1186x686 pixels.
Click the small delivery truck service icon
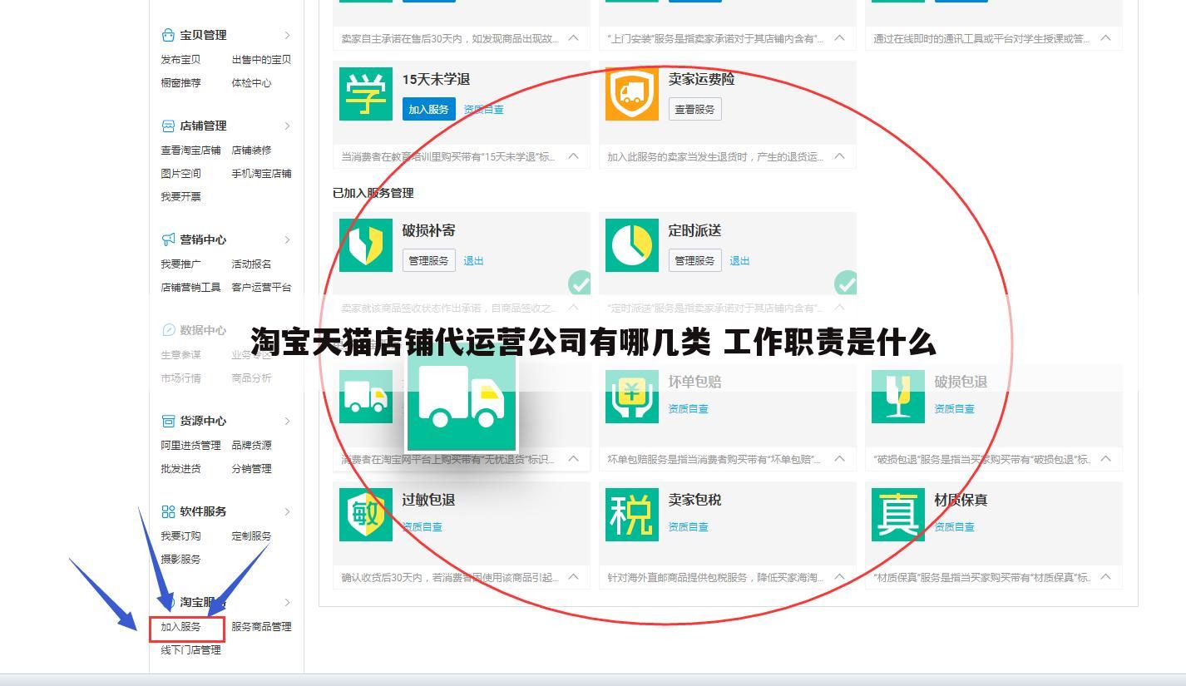pyautogui.click(x=366, y=397)
